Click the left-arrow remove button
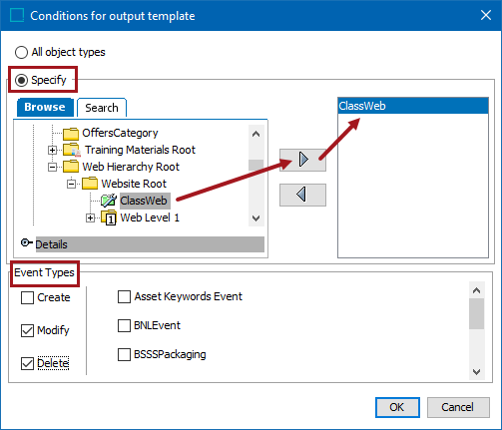This screenshot has height=430, width=502. [302, 195]
